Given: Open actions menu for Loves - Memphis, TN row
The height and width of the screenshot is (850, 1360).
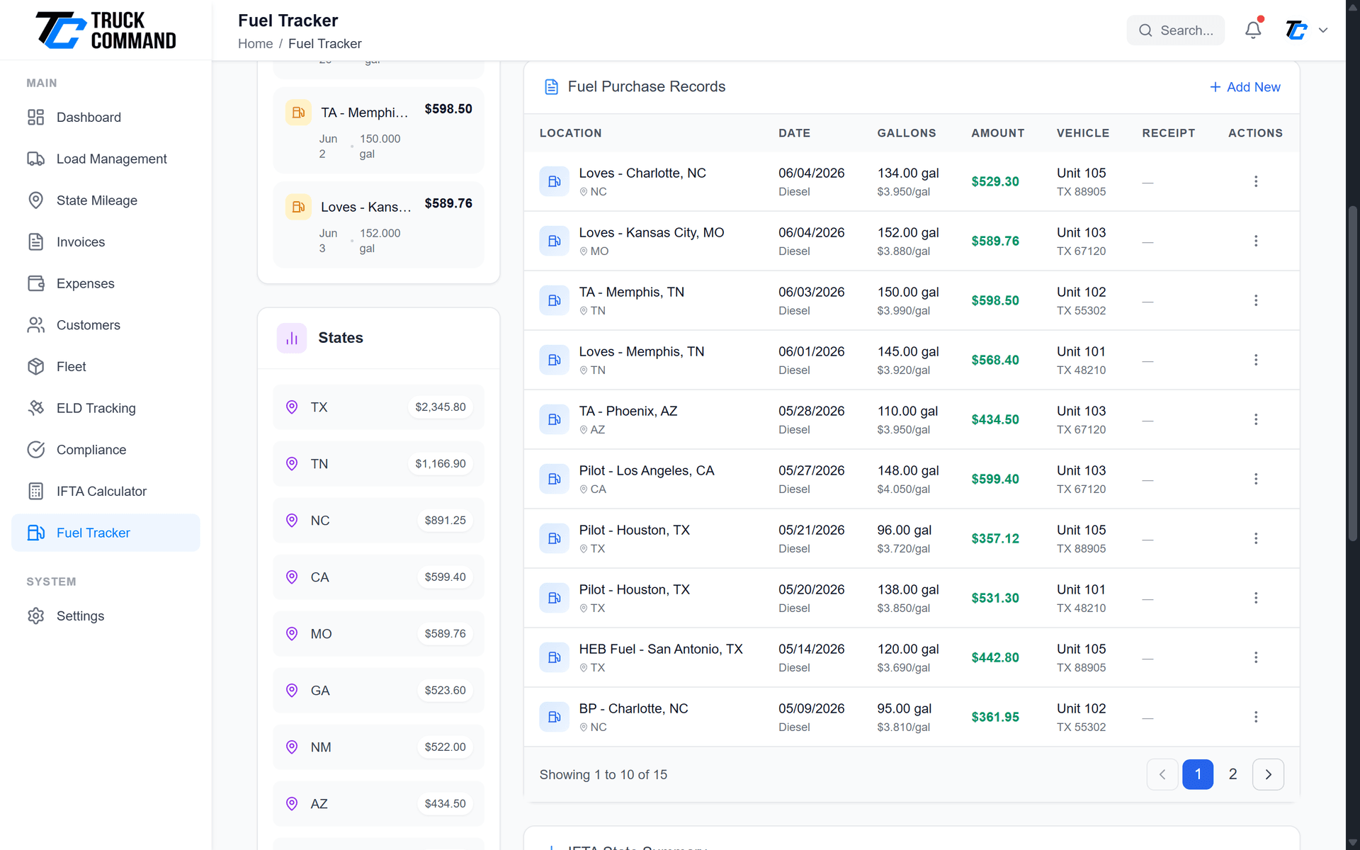Looking at the screenshot, I should [1256, 360].
